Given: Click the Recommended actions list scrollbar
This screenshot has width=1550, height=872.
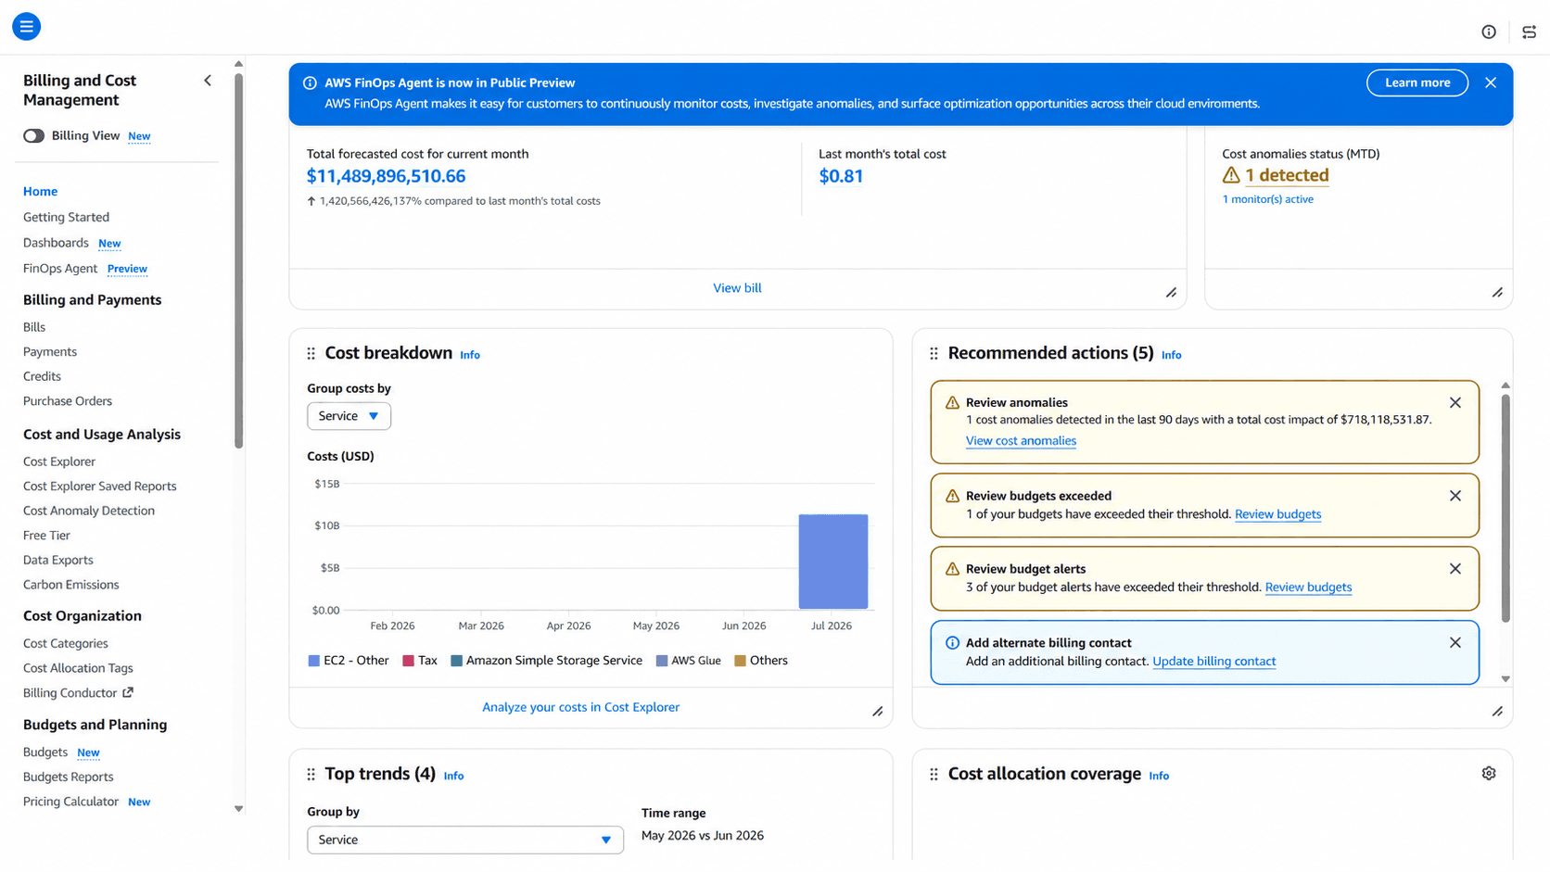Looking at the screenshot, I should (x=1506, y=508).
